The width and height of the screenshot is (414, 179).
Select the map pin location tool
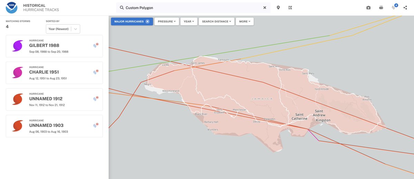(x=278, y=8)
